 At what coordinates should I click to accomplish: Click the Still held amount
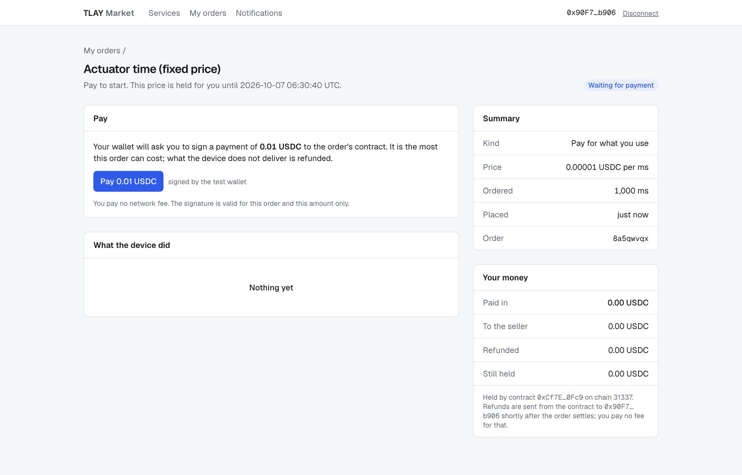click(628, 374)
